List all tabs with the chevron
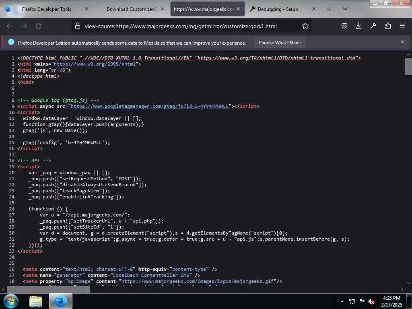Screen dimensions: 412x309 345,9
